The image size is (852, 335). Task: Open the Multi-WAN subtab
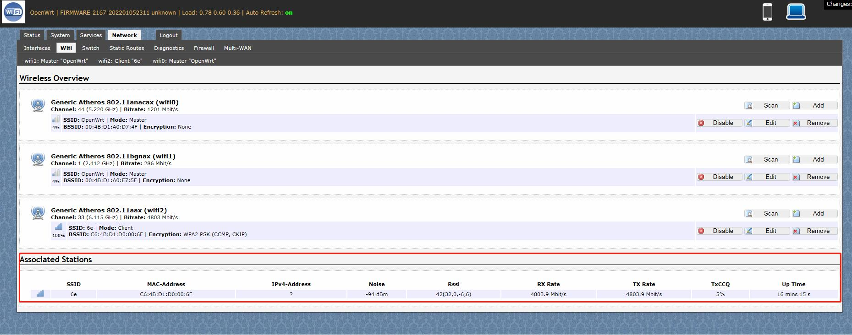point(237,48)
